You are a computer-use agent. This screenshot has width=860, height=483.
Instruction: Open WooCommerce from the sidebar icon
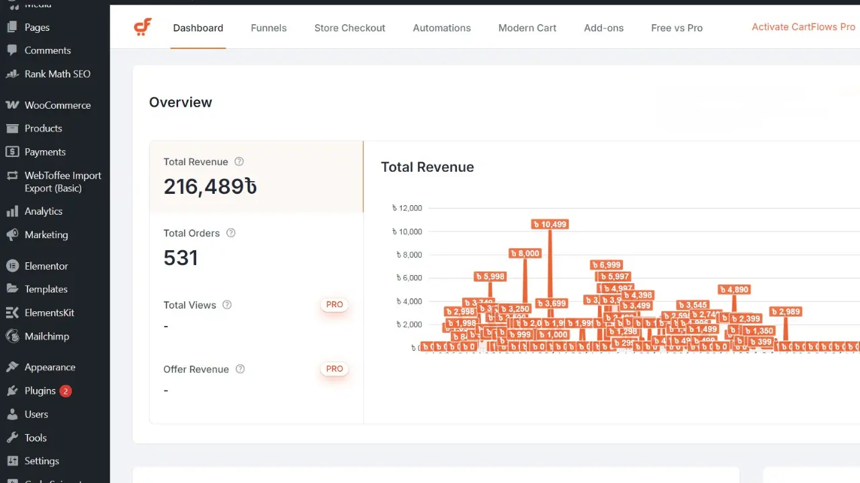(11, 105)
